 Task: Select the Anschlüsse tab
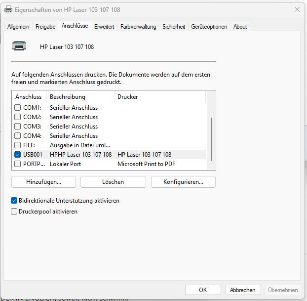point(75,26)
